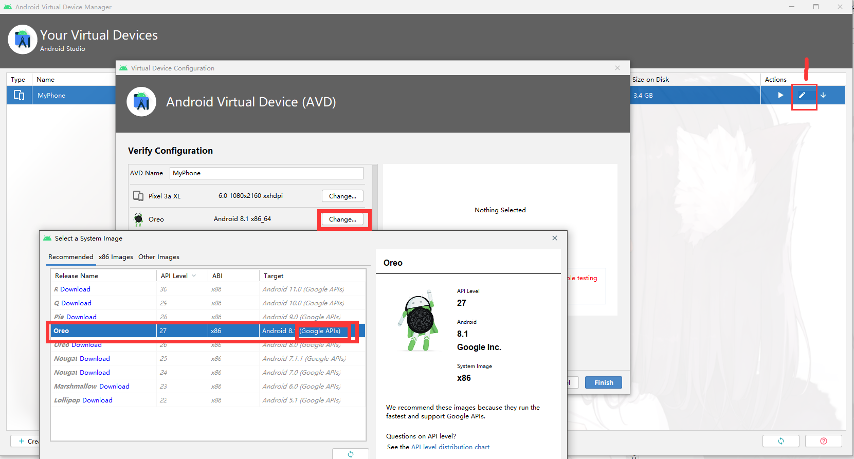Image resolution: width=854 pixels, height=459 pixels.
Task: Click the Pixel 3a XL device icon
Action: tap(138, 196)
